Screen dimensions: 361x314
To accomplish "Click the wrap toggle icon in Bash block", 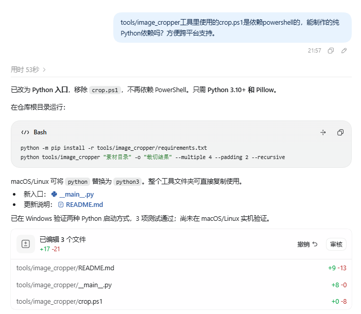I will (323, 132).
